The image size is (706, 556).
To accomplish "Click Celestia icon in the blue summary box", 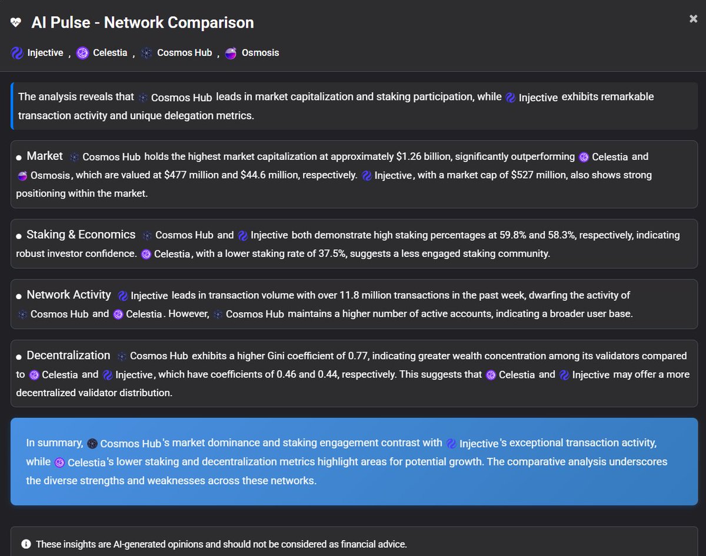I will [59, 463].
